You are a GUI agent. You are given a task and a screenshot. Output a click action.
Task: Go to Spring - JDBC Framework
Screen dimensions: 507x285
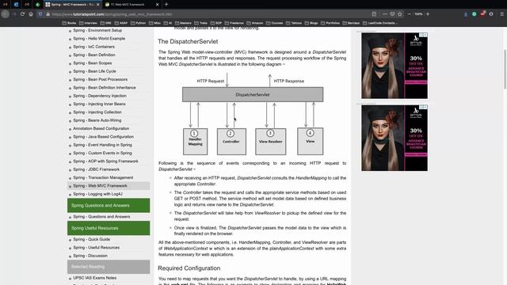point(96,169)
